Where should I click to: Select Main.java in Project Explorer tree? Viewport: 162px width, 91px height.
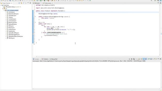click(11, 26)
